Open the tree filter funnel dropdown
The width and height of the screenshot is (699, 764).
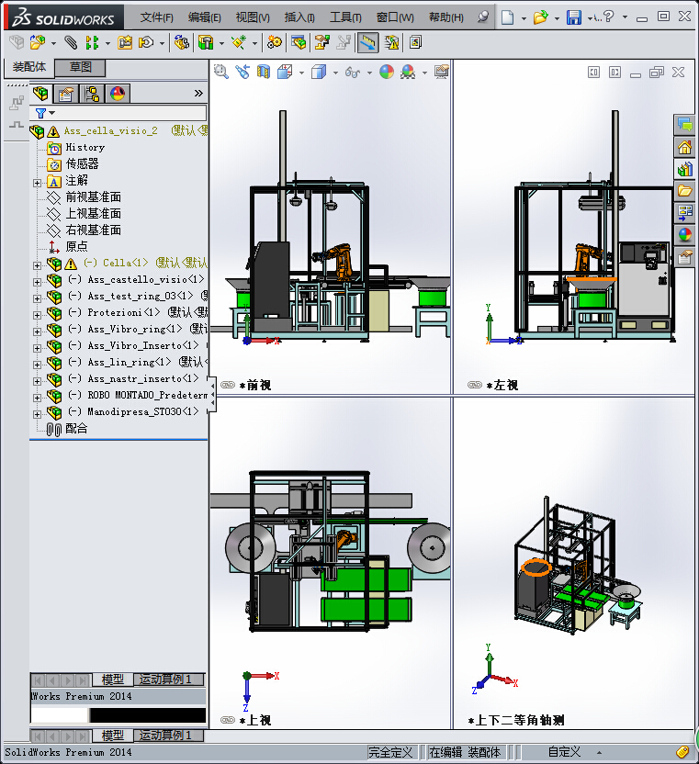coord(45,113)
